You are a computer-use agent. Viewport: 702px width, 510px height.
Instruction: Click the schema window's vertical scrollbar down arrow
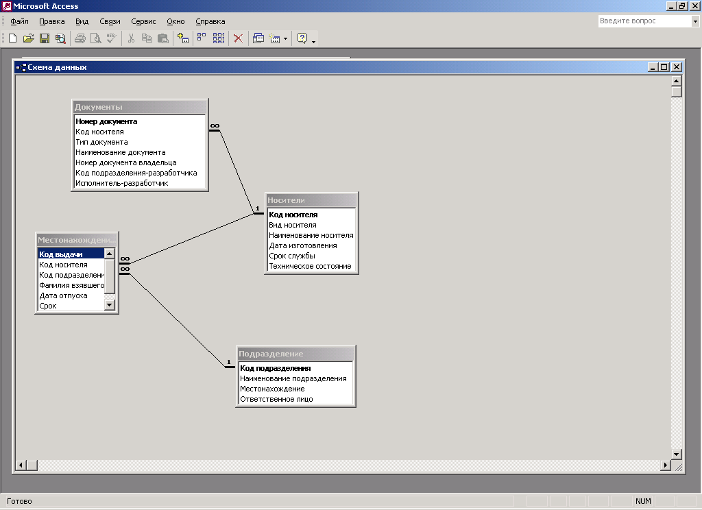[x=677, y=454]
